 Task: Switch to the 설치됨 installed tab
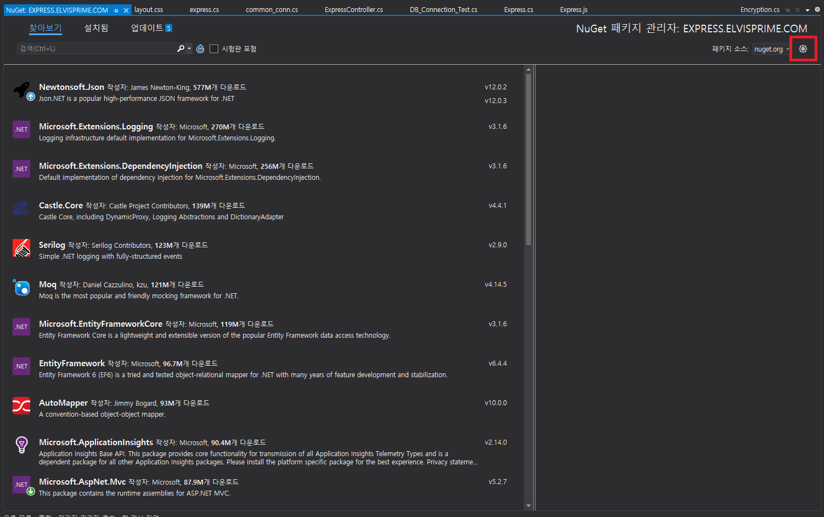96,28
